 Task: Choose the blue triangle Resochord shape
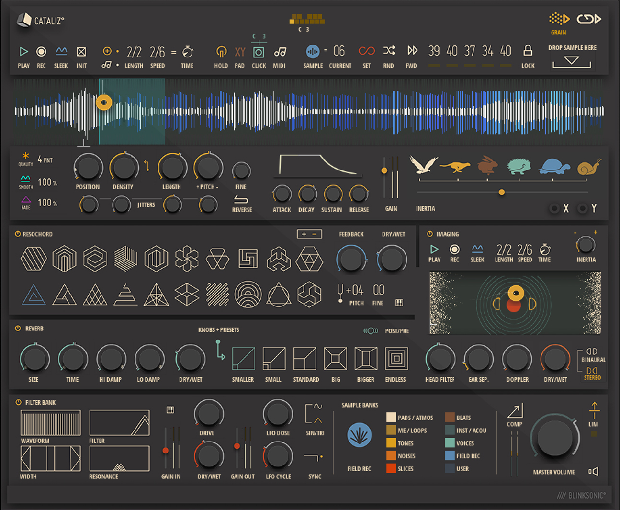tap(34, 295)
